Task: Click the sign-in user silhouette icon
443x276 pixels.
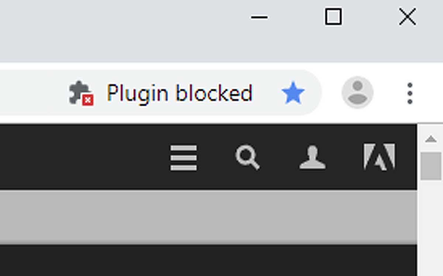Action: coord(312,158)
